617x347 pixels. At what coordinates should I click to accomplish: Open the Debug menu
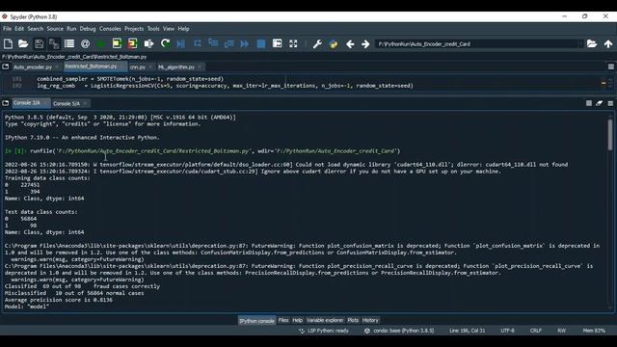pos(88,29)
